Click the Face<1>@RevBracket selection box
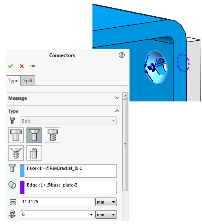 pyautogui.click(x=71, y=171)
